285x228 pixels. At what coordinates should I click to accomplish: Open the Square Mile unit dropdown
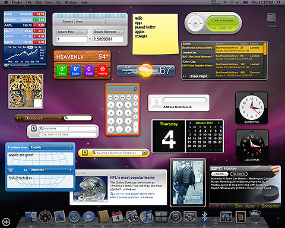[x=72, y=31]
